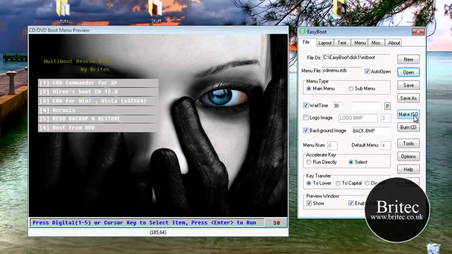Image resolution: width=452 pixels, height=254 pixels.
Task: Open the Options button
Action: pyautogui.click(x=408, y=157)
